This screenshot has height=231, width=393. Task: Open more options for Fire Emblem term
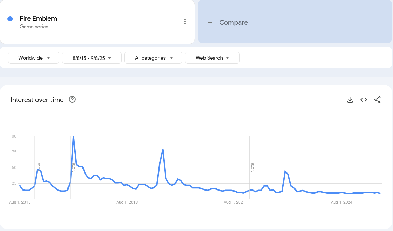185,22
